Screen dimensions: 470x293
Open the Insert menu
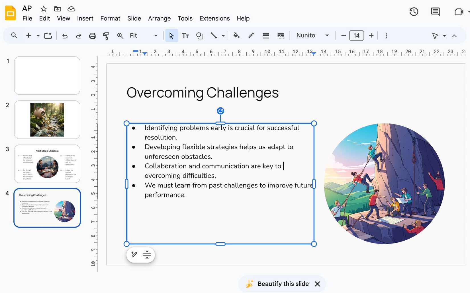pos(85,18)
